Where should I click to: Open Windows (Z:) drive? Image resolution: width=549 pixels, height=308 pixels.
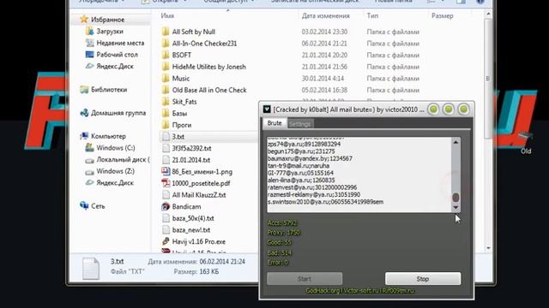115,171
